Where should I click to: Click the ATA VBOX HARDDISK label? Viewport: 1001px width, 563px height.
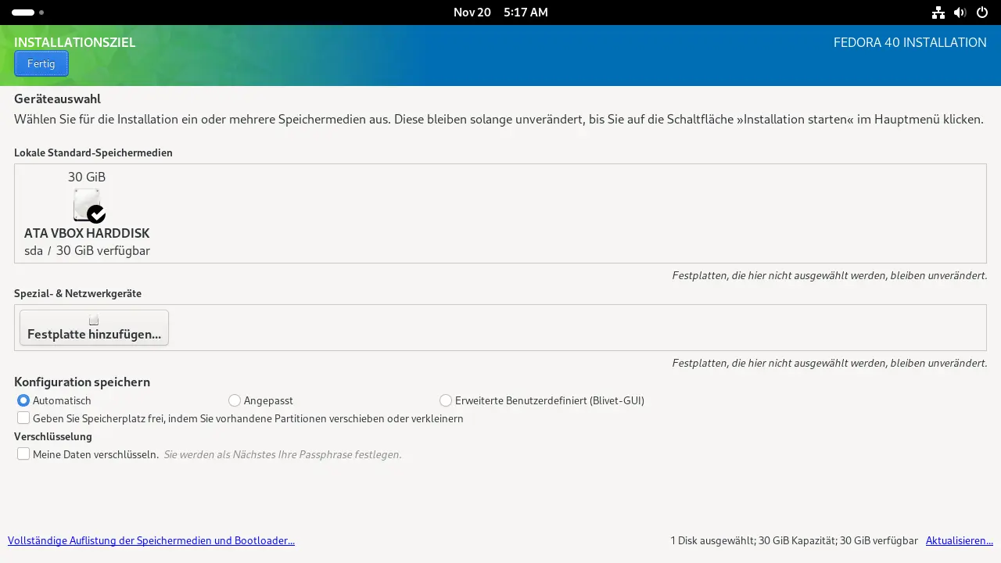87,233
